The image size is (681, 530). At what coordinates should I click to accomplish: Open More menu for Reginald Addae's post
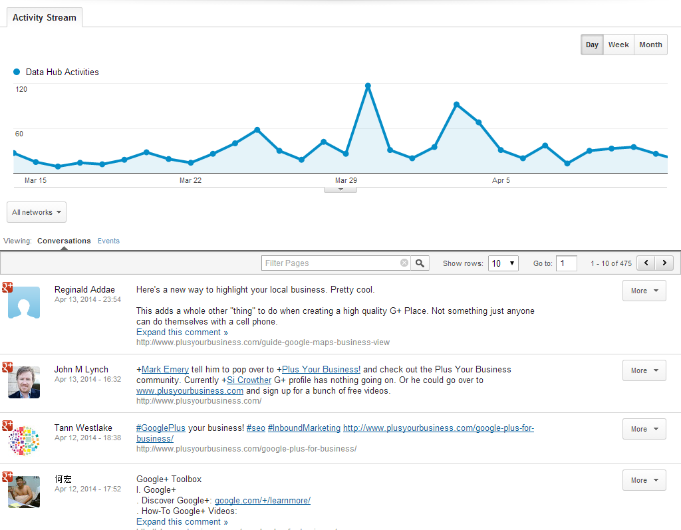(644, 291)
